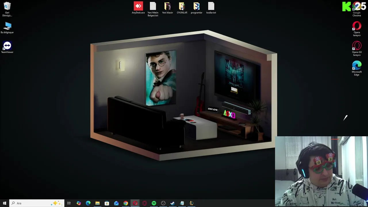The image size is (368, 207).
Task: Open File Explorer from the taskbar
Action: (97, 203)
